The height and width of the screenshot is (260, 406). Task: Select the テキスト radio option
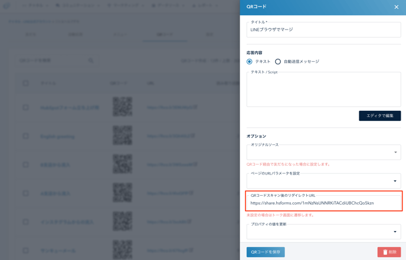pos(250,61)
